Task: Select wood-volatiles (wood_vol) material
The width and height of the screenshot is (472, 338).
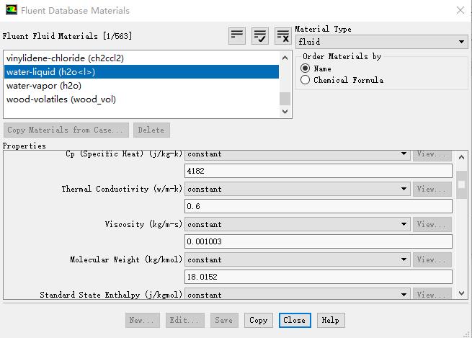Action: [x=141, y=99]
